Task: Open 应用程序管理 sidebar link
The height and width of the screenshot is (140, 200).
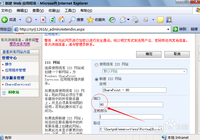Action: coord(15,70)
